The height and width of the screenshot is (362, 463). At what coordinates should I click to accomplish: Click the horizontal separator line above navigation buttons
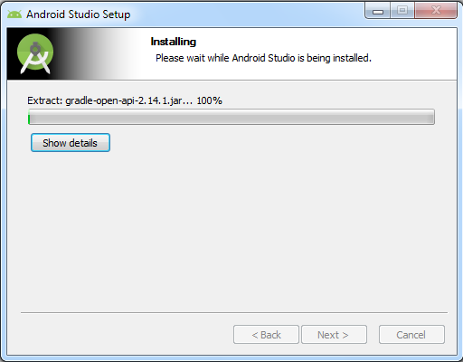[234, 313]
